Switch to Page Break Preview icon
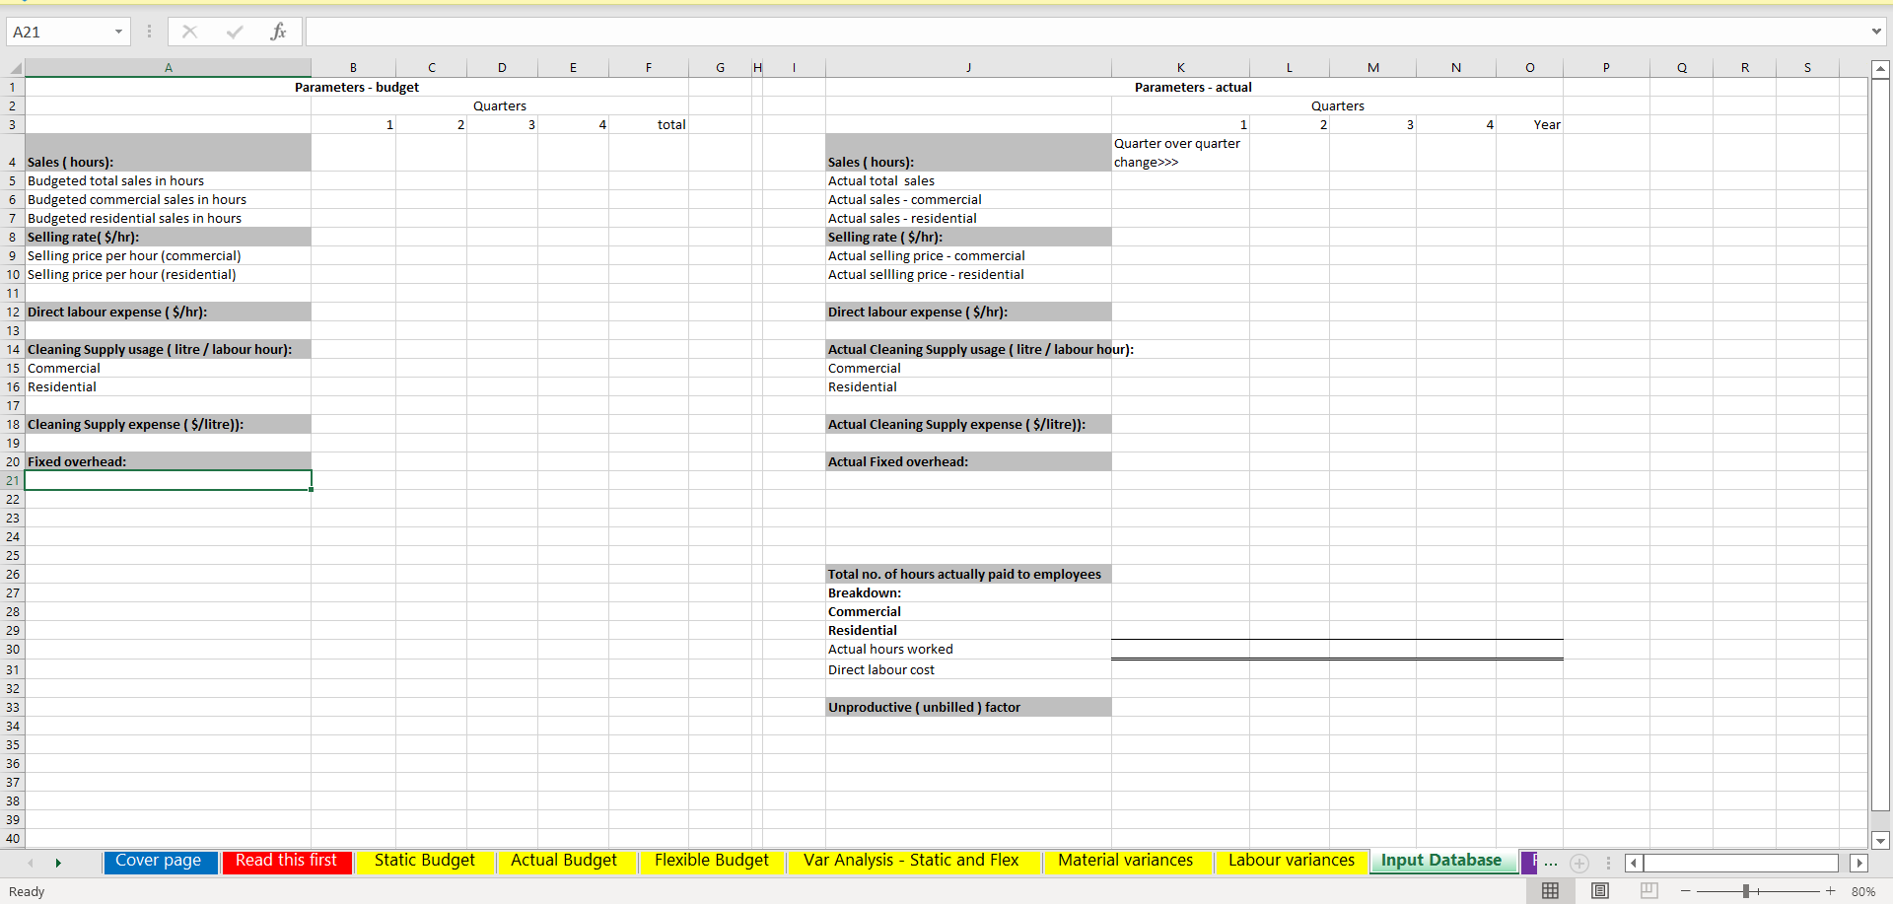Image resolution: width=1893 pixels, height=904 pixels. click(x=1648, y=891)
